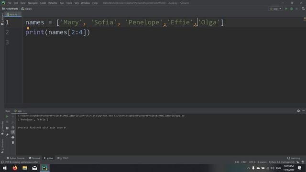Open the Favorites sidebar panel
This screenshot has height=172, width=306.
2,128
